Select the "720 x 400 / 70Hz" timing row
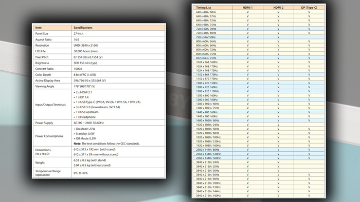360x202 pixels. [259, 29]
